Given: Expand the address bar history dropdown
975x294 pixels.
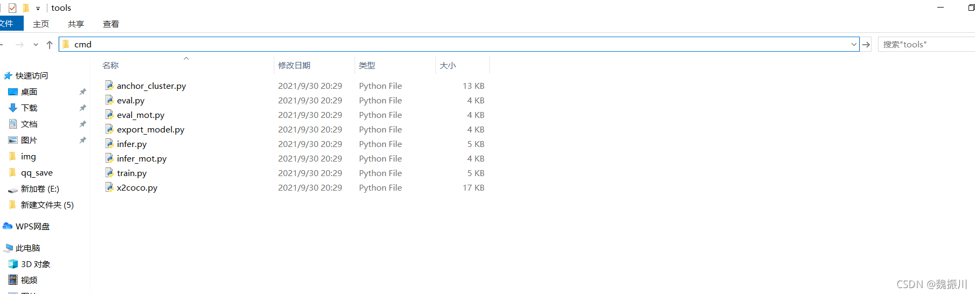Looking at the screenshot, I should point(854,45).
